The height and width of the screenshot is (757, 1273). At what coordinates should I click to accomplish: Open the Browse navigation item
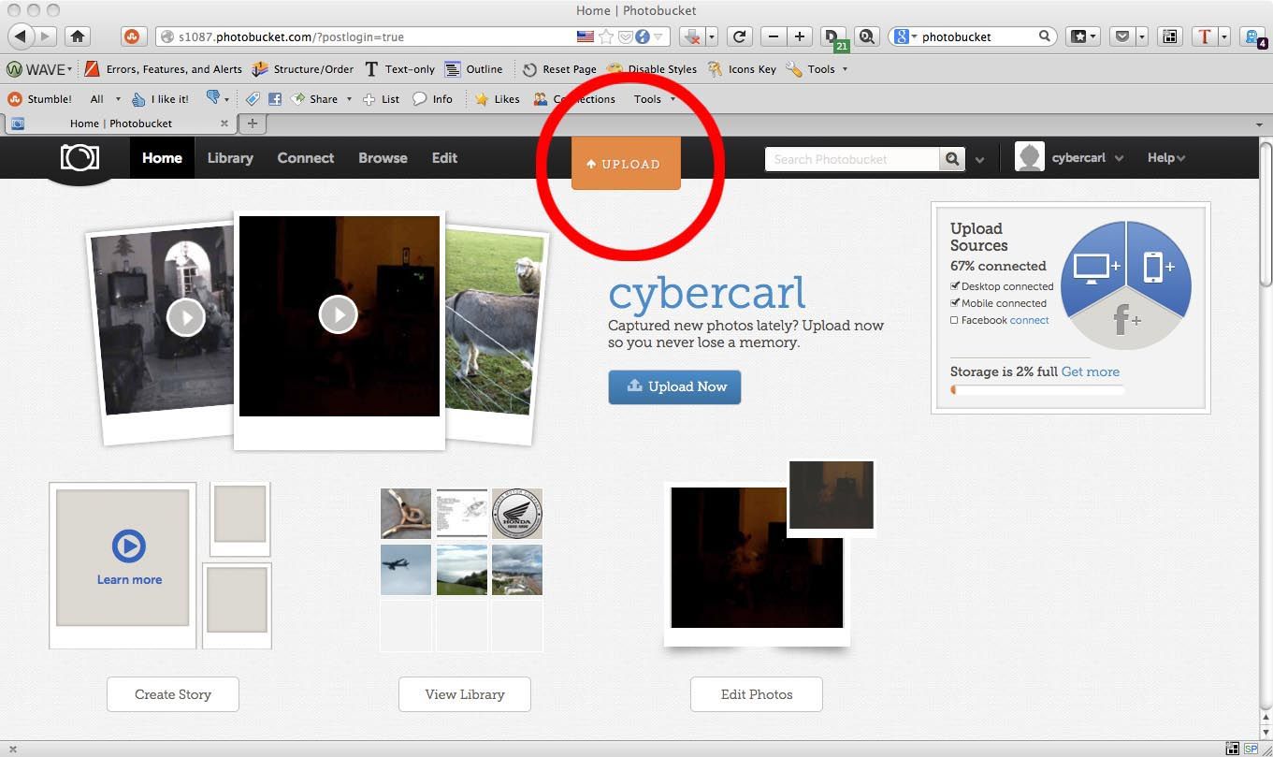tap(383, 157)
